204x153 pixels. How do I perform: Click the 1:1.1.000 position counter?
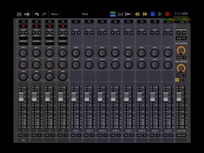(181, 14)
